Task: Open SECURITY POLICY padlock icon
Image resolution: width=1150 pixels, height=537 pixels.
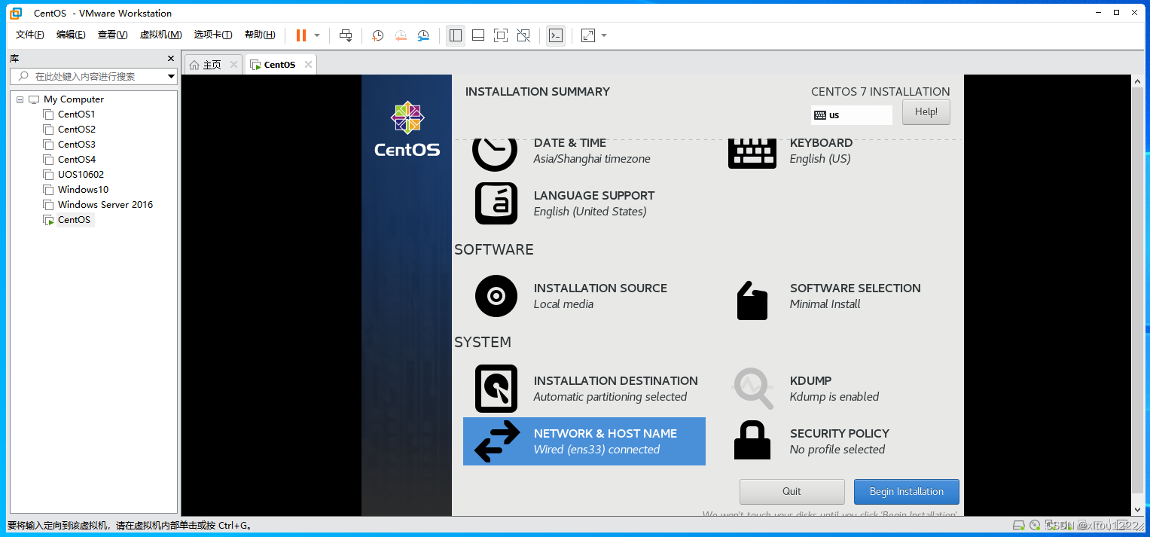Action: (752, 441)
